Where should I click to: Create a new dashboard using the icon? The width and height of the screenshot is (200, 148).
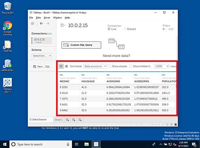(74, 120)
